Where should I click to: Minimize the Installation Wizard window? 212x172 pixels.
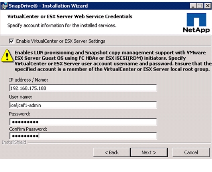[x=193, y=6]
